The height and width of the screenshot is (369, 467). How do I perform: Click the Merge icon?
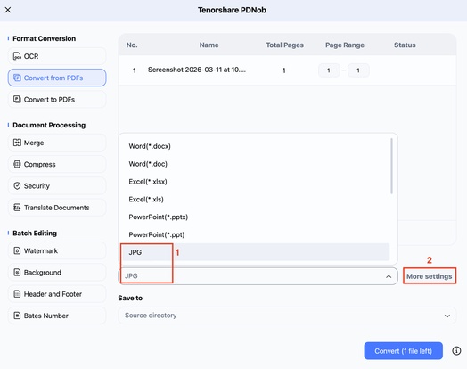tap(17, 143)
